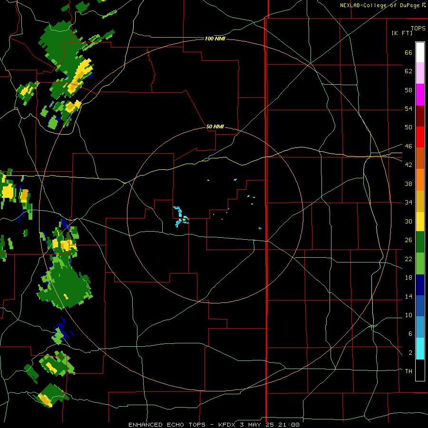Click the "22" legend label
Image resolution: width=428 pixels, height=428 pixels.
pyautogui.click(x=409, y=259)
